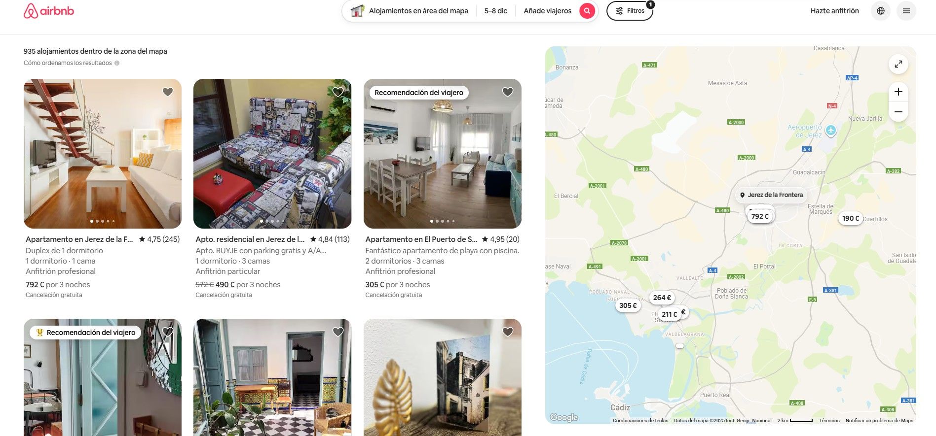Screen dimensions: 936x436
Task: Open the Filtros panel
Action: pos(630,11)
